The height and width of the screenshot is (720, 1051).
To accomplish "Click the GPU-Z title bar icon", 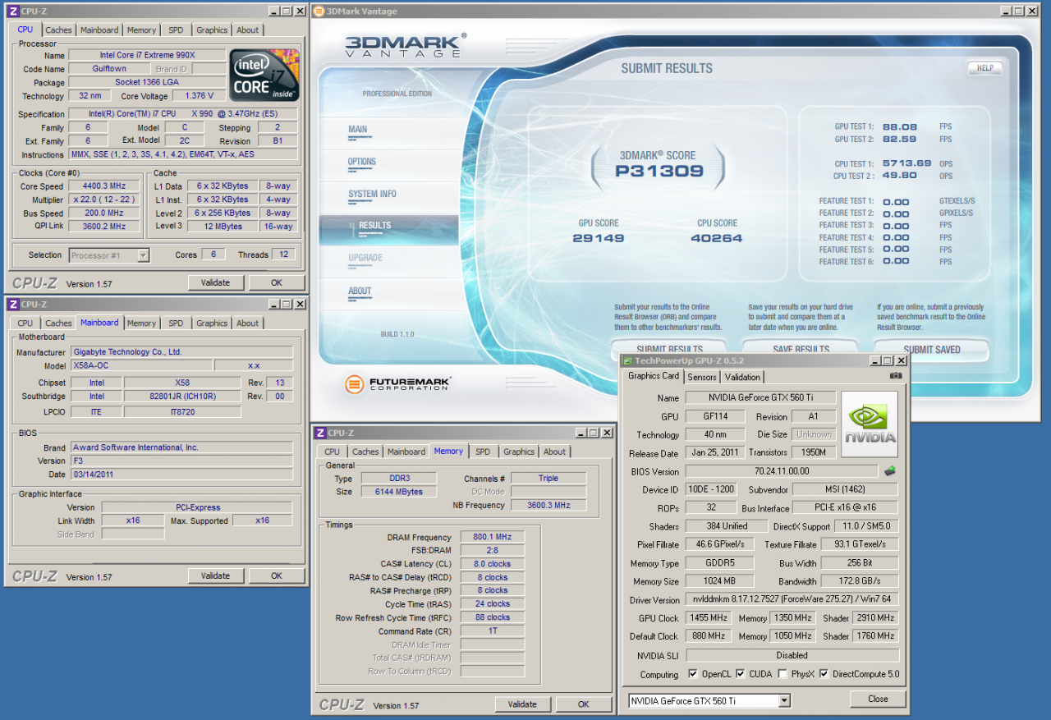I will pyautogui.click(x=628, y=360).
